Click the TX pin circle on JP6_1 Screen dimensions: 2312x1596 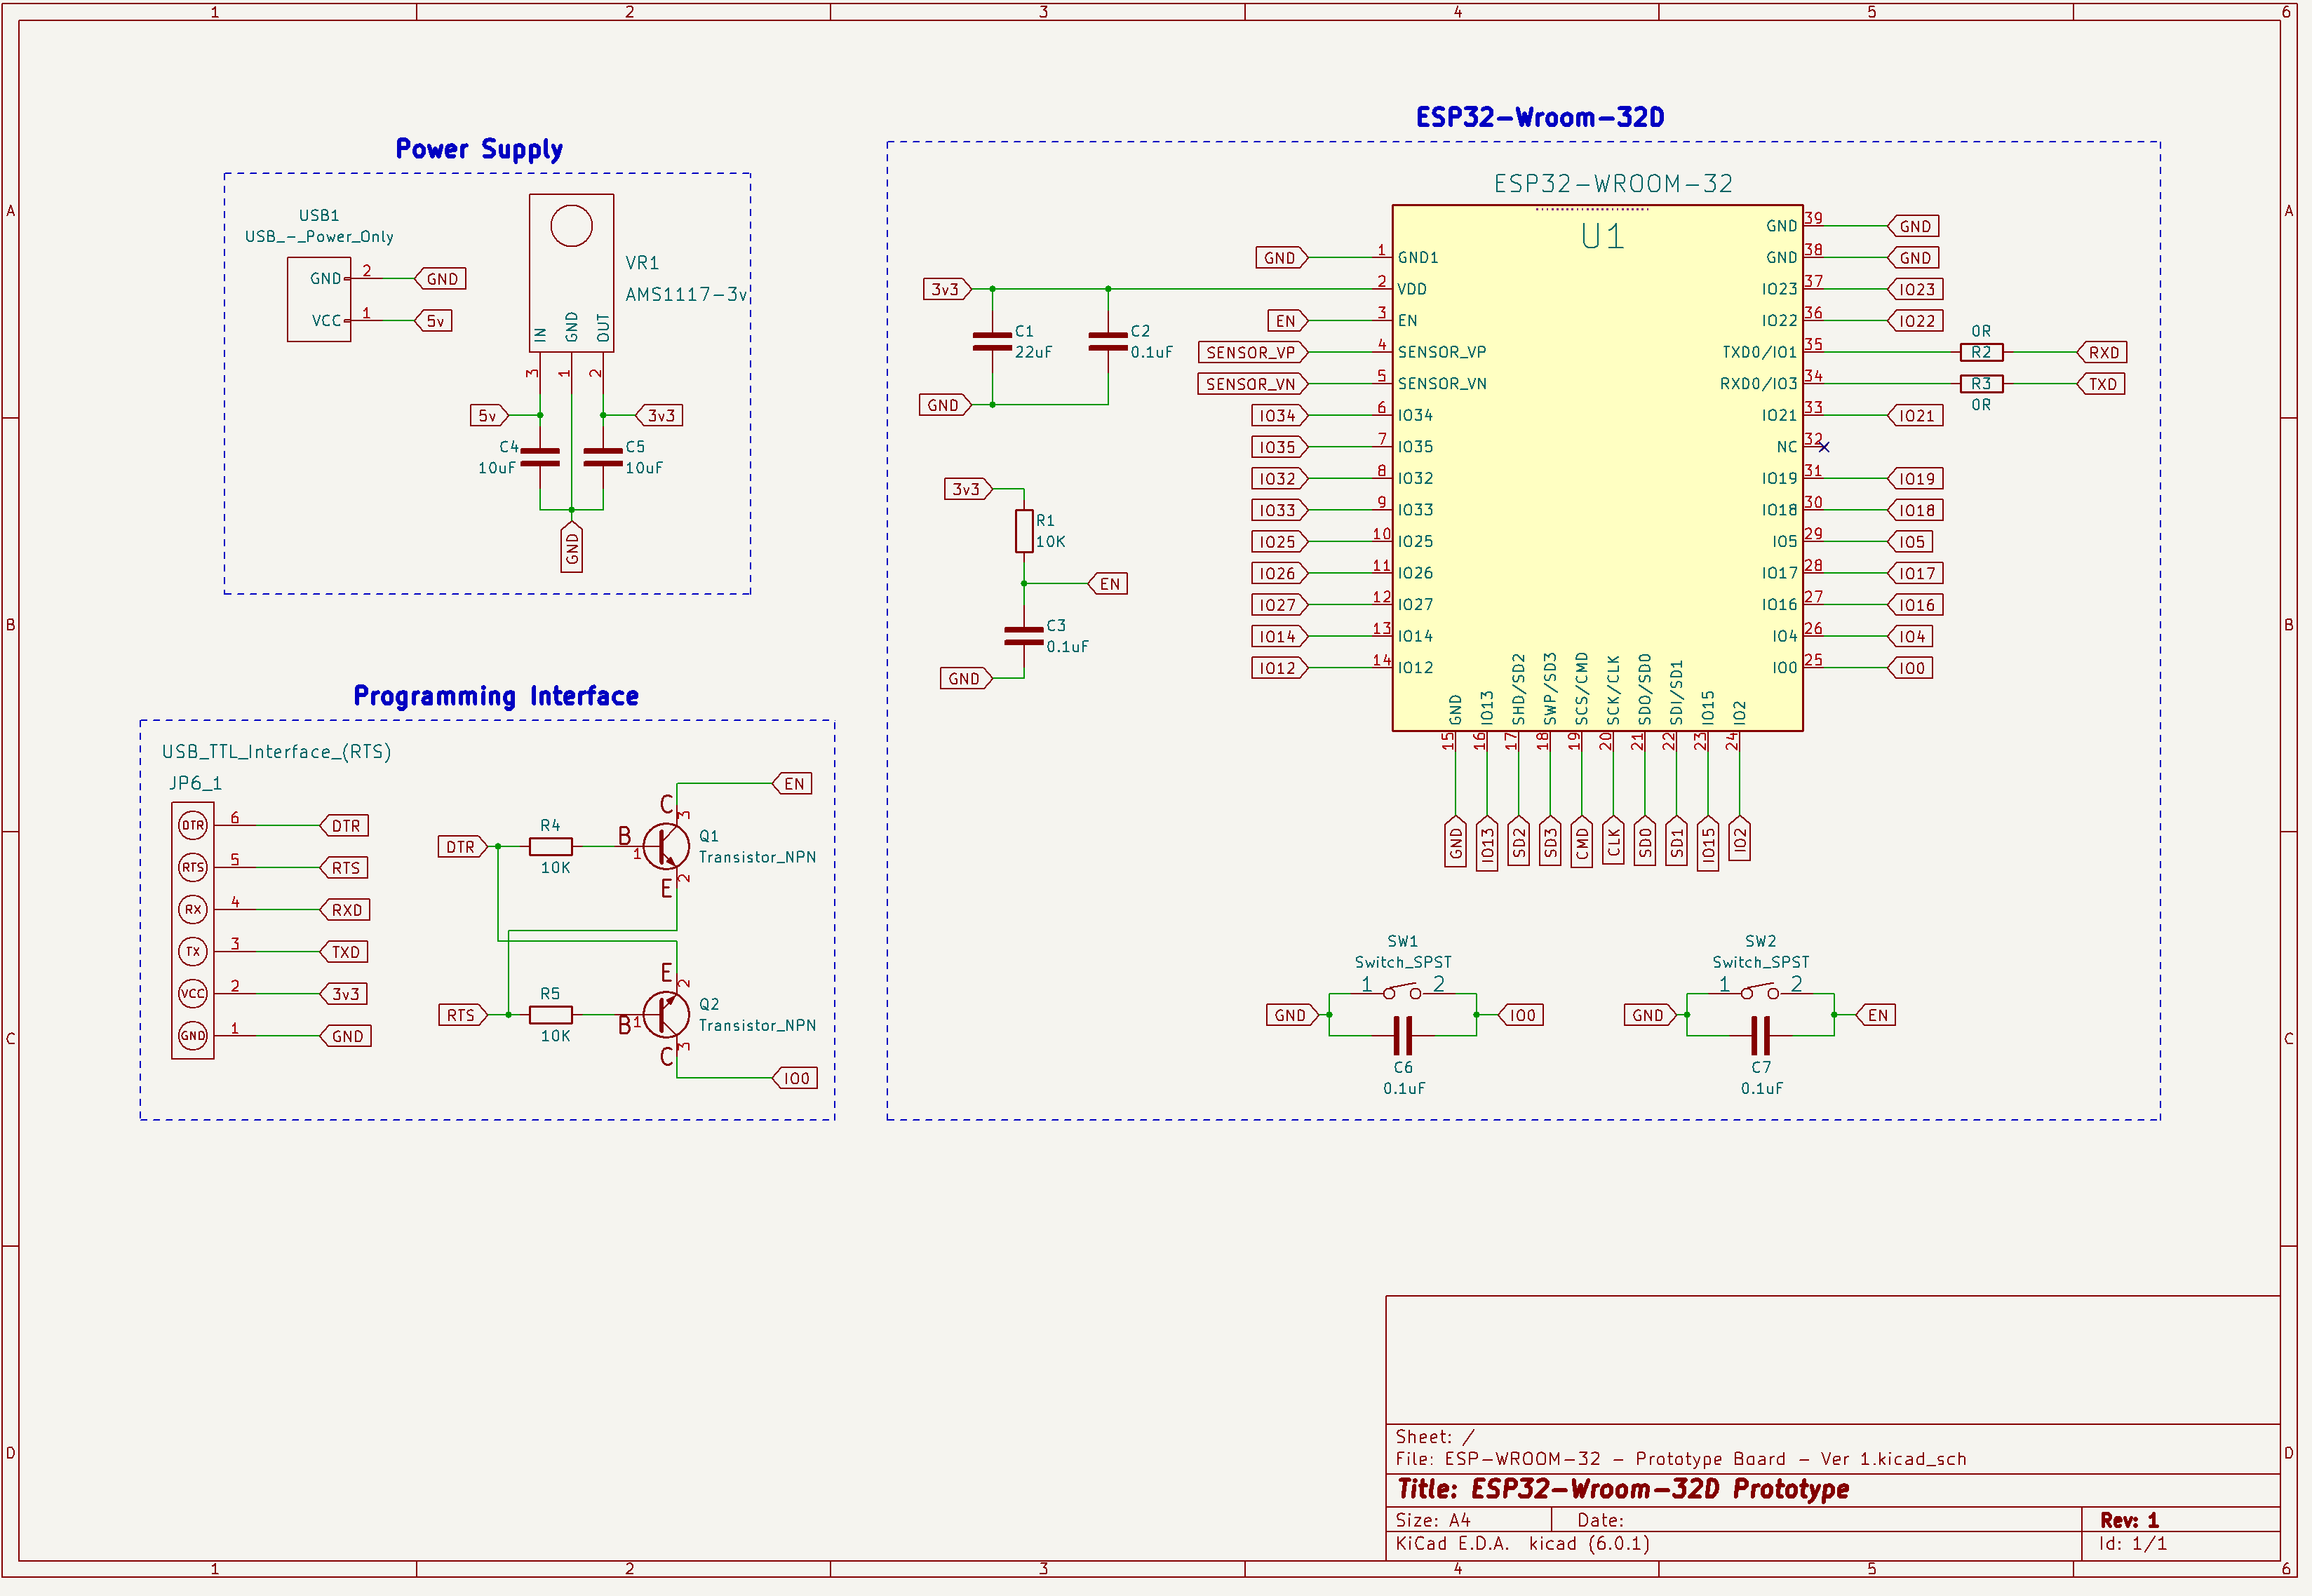pyautogui.click(x=193, y=951)
